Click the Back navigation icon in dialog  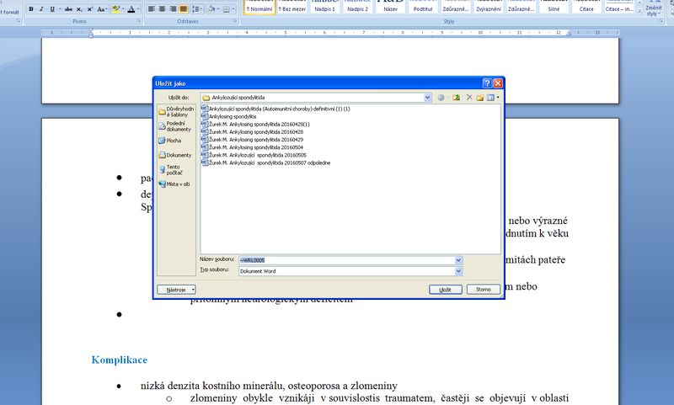tap(441, 98)
